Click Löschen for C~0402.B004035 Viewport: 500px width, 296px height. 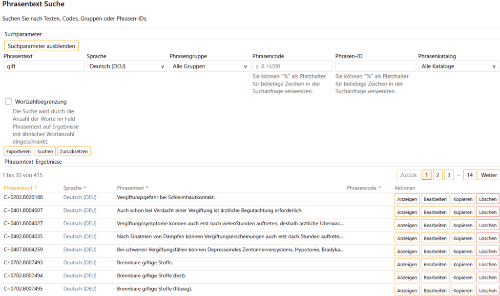[488, 238]
